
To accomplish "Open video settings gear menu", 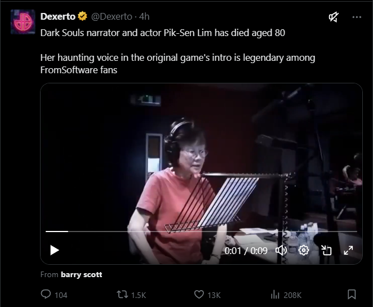I will coord(304,251).
